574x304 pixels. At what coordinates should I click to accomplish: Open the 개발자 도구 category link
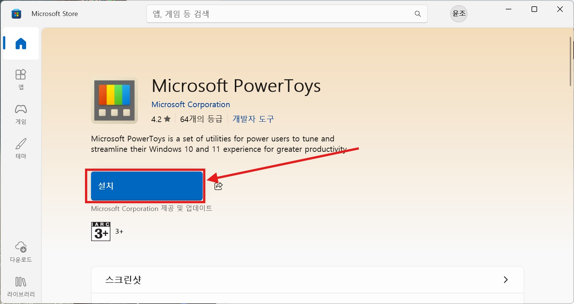(x=253, y=119)
